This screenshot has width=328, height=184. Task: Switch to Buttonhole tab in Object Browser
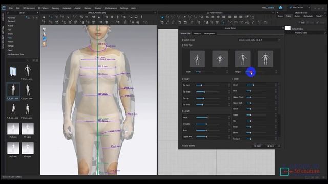pyautogui.click(x=308, y=16)
